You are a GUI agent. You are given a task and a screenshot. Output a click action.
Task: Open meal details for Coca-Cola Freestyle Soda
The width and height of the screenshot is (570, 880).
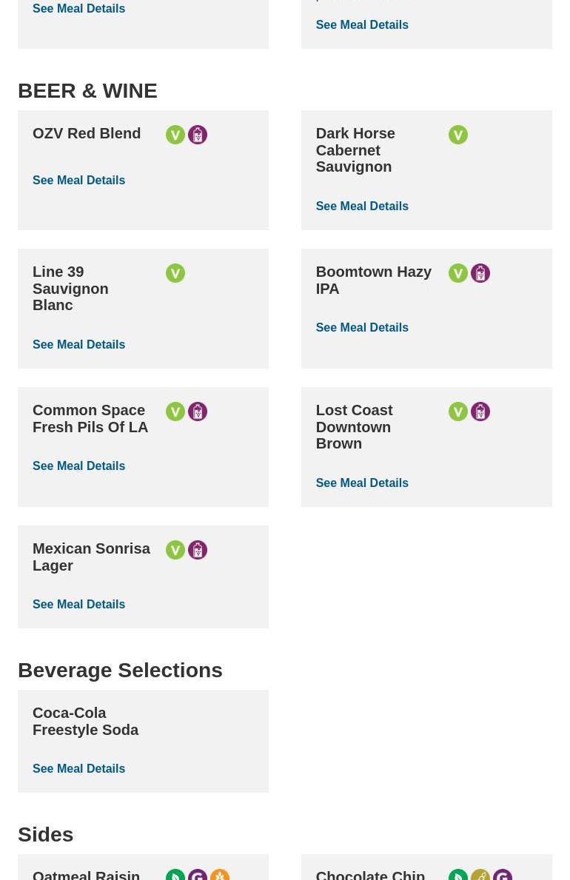[x=78, y=768]
